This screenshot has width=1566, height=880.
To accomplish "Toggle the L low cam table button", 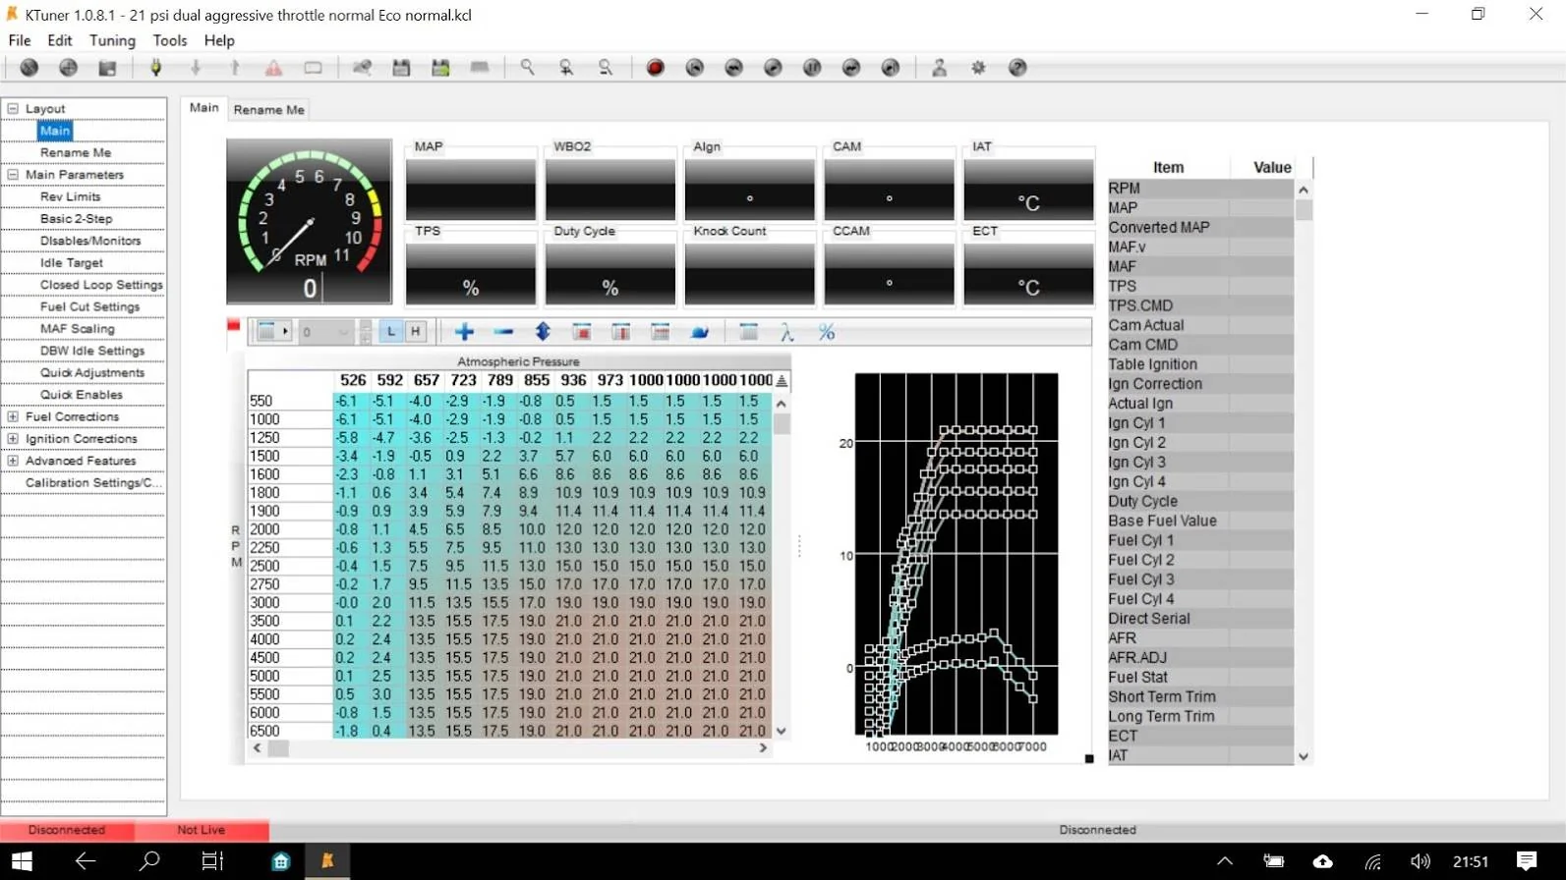I will pyautogui.click(x=391, y=332).
